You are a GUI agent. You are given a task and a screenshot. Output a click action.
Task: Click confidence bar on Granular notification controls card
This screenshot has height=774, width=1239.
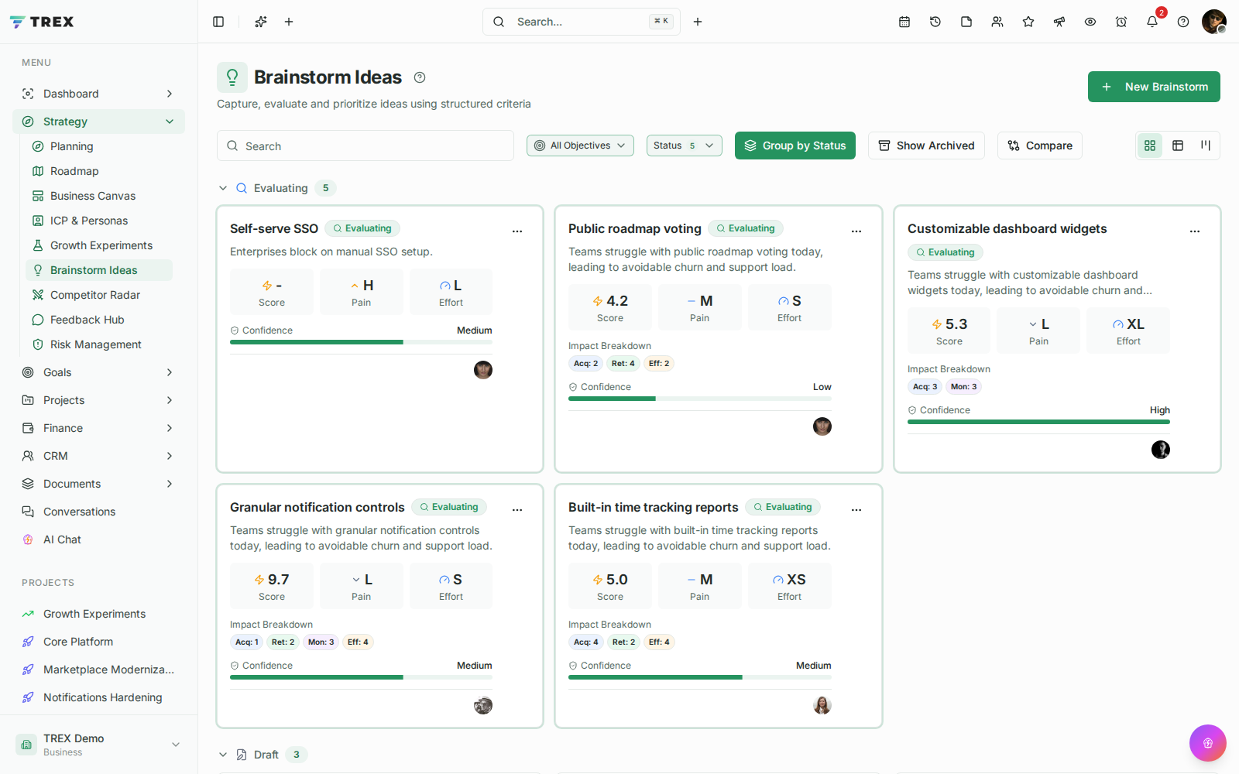[361, 677]
